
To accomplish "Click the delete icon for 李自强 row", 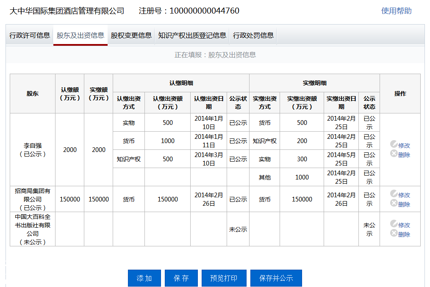I will (x=394, y=155).
